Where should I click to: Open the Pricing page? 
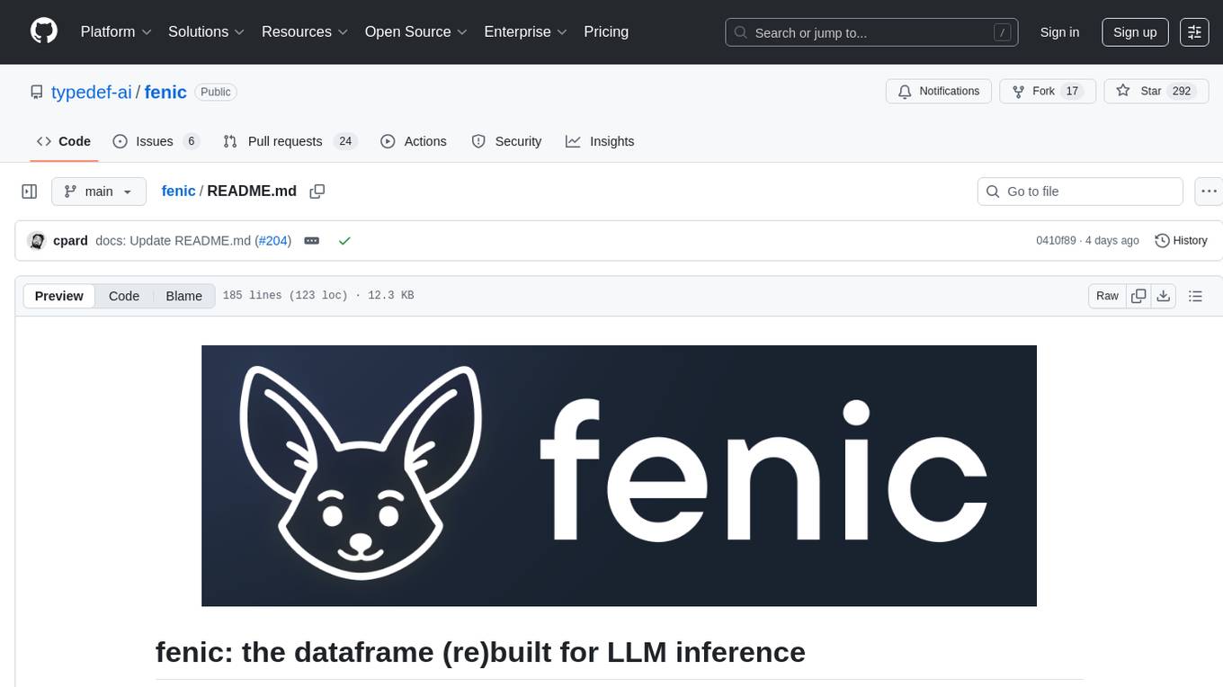(606, 31)
